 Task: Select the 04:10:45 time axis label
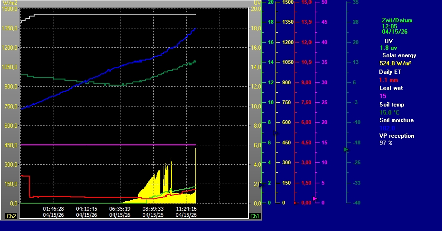point(86,208)
